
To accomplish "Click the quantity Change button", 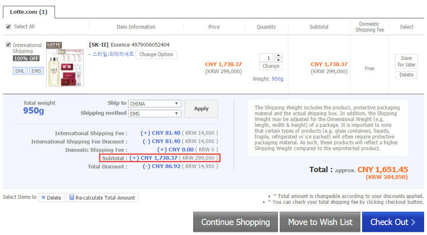I will pyautogui.click(x=271, y=66).
